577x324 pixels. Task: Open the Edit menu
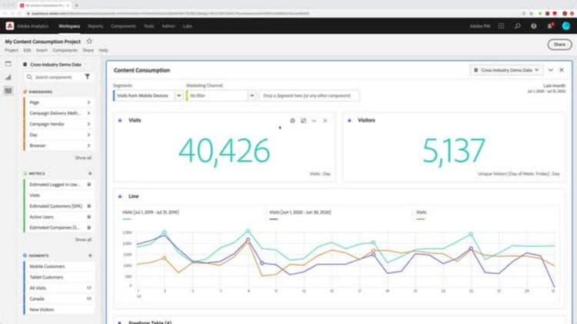[x=27, y=50]
